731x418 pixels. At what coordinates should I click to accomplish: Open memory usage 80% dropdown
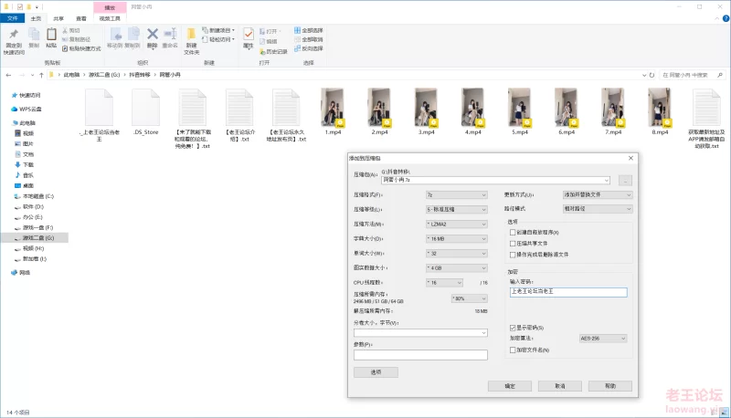470,298
